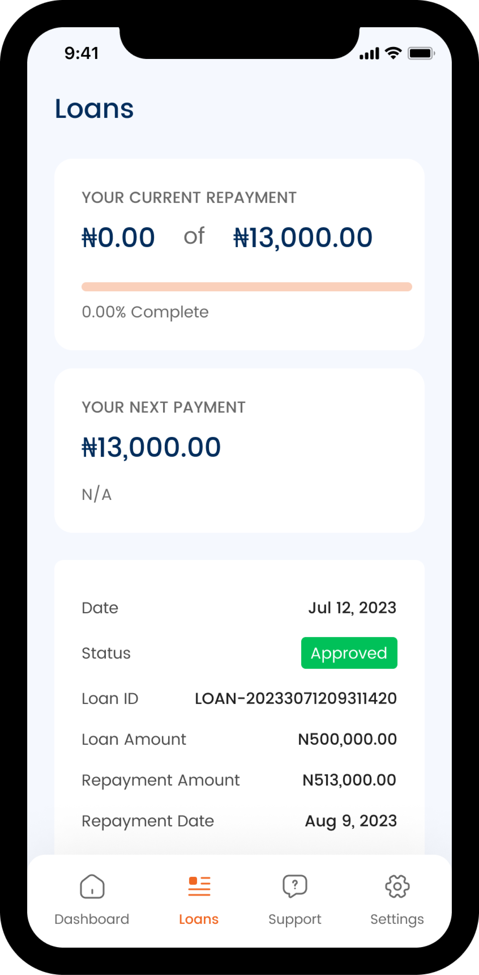The width and height of the screenshot is (479, 975).
Task: Tap the Dashboard home icon
Action: 92,886
